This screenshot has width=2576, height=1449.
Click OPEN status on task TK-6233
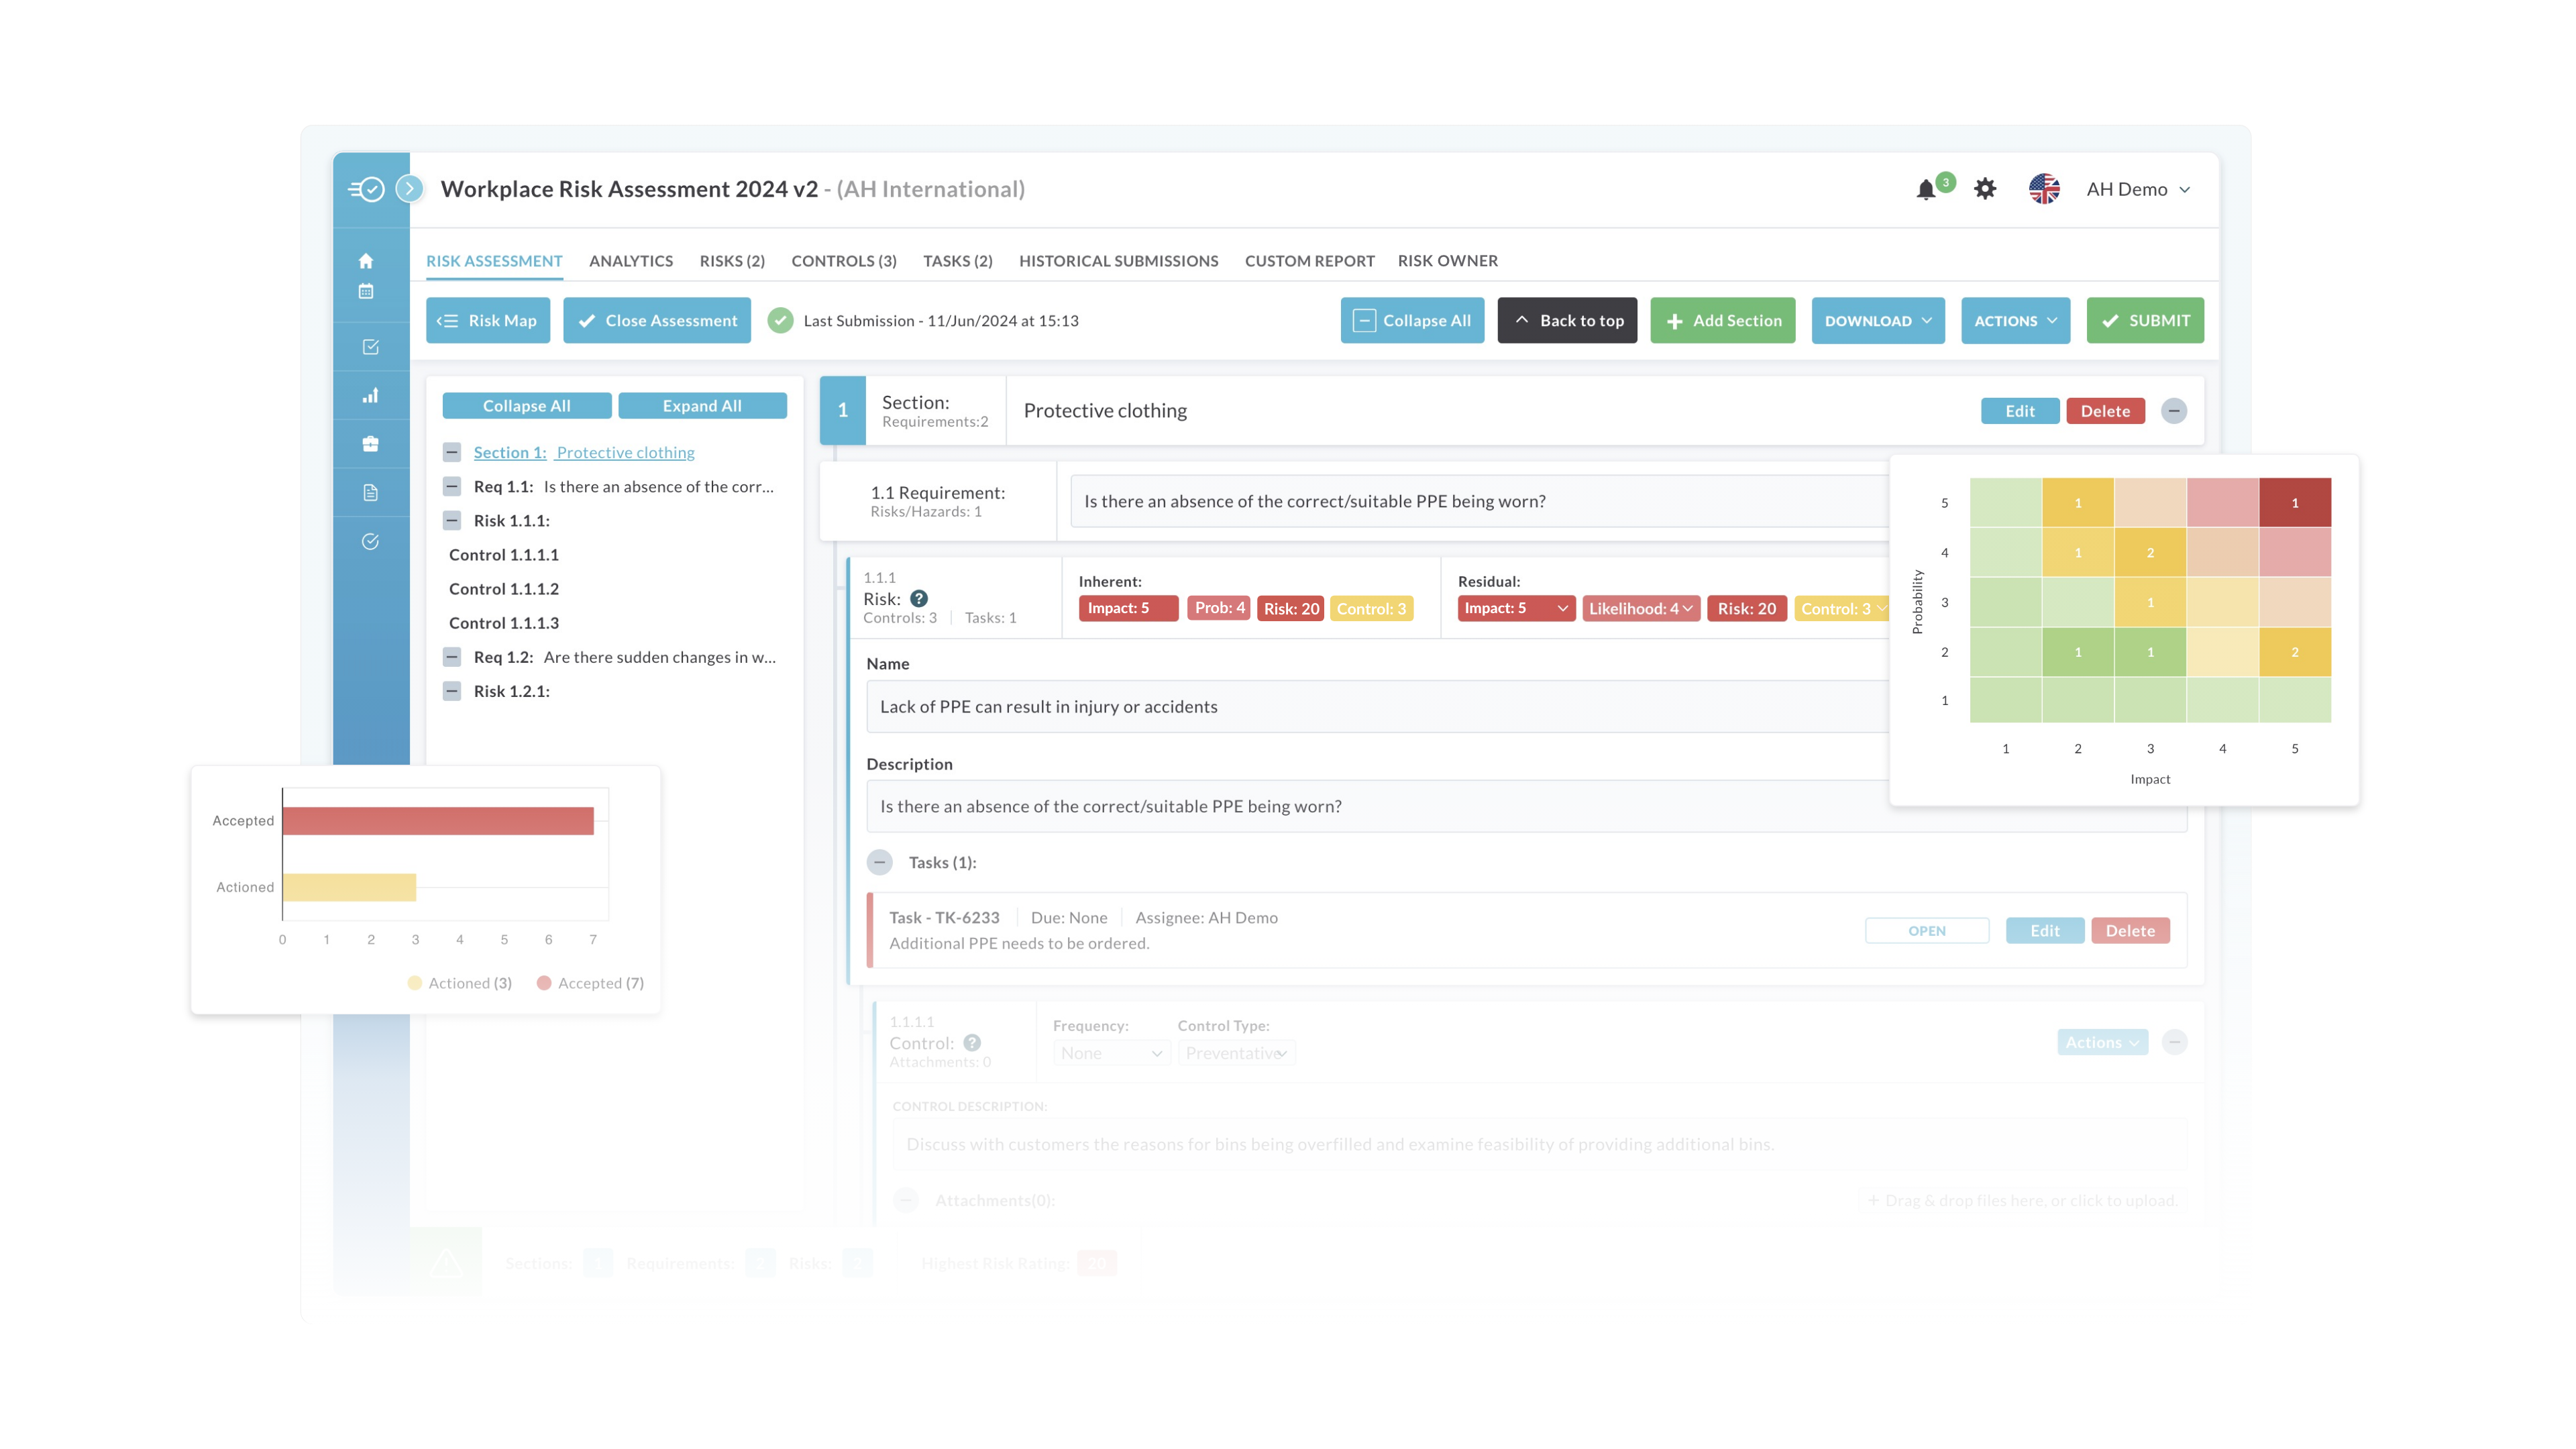(x=1926, y=930)
